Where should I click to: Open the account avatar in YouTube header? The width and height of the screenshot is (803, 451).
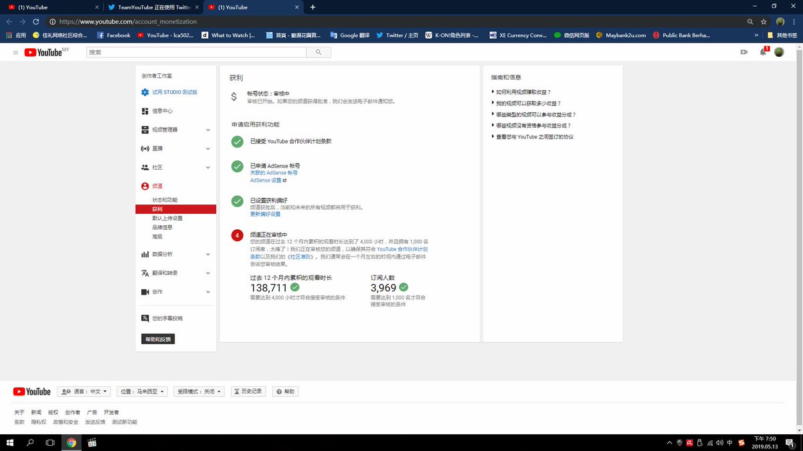click(x=779, y=52)
